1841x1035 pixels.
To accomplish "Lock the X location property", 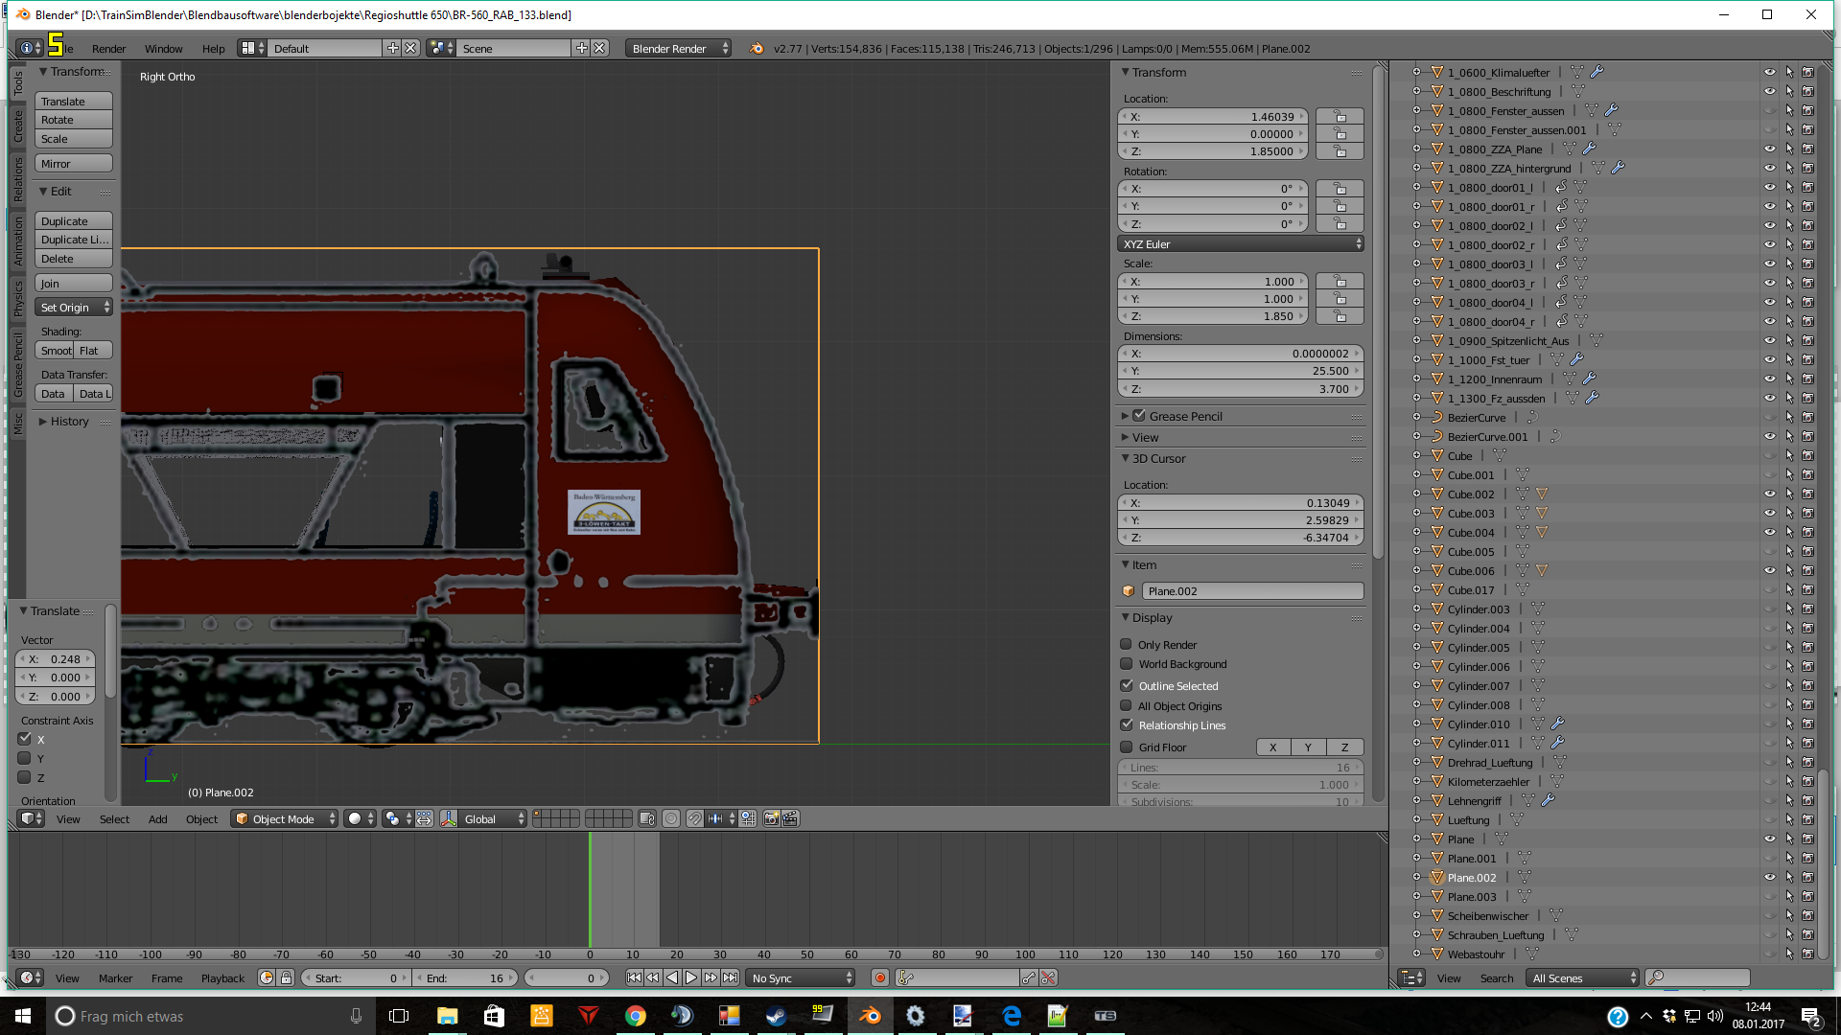I will (1340, 117).
